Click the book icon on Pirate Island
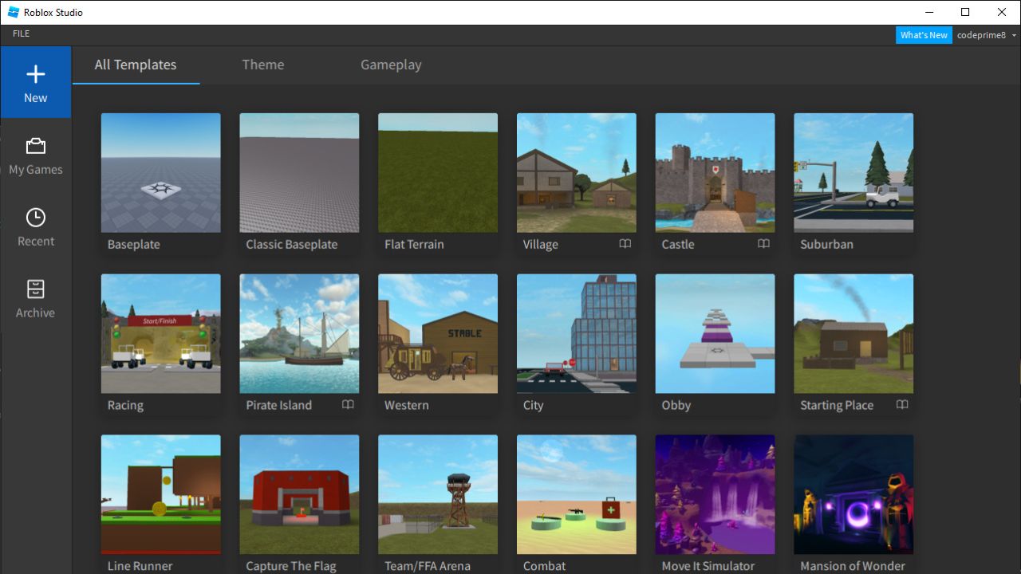 348,405
